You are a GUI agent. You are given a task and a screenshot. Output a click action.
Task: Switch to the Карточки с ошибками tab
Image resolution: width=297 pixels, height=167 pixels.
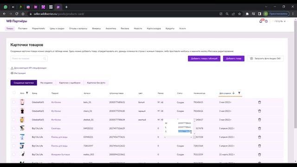tap(70, 83)
